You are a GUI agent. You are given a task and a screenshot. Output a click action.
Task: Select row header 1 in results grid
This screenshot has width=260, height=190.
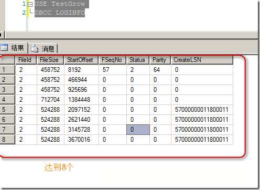[x=7, y=70]
